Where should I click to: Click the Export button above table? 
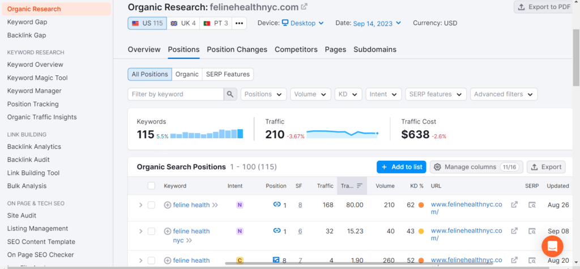click(x=547, y=167)
